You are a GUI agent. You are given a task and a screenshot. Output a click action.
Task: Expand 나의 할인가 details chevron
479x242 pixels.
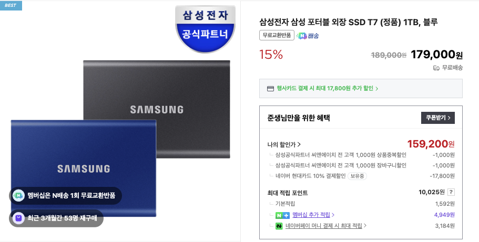299,144
